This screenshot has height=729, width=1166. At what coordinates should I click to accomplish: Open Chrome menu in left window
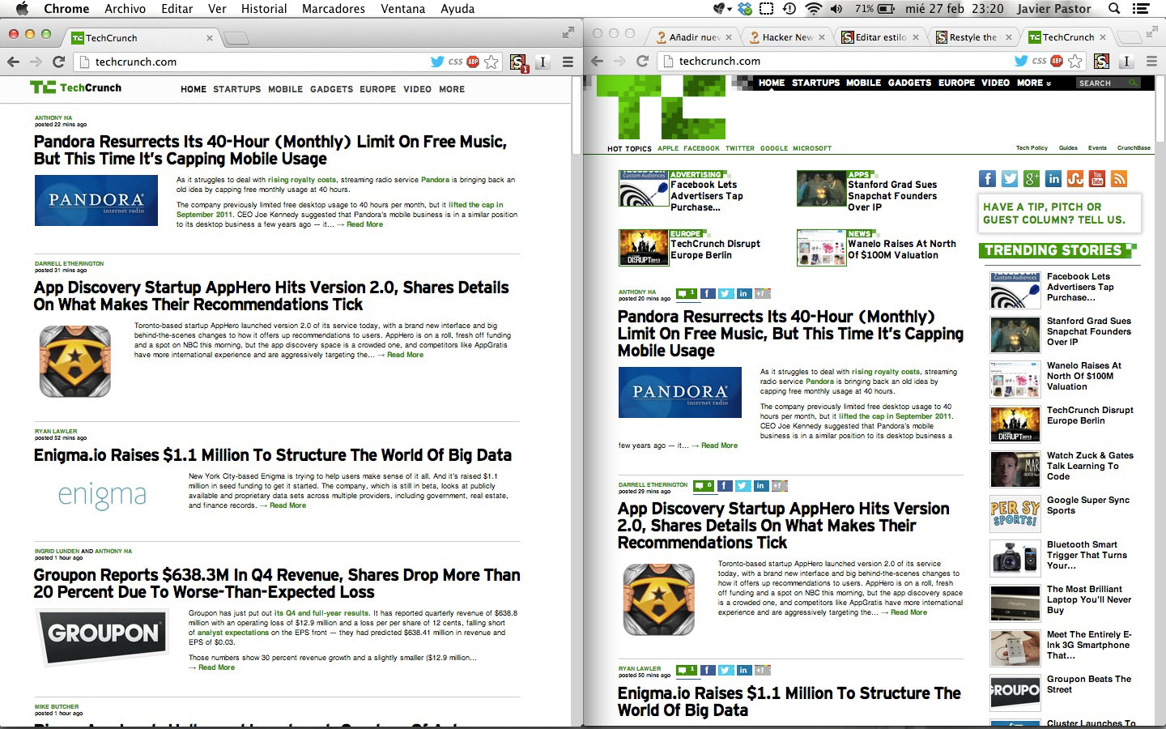(x=568, y=62)
